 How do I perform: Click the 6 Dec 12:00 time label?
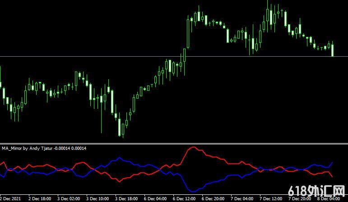(184, 199)
